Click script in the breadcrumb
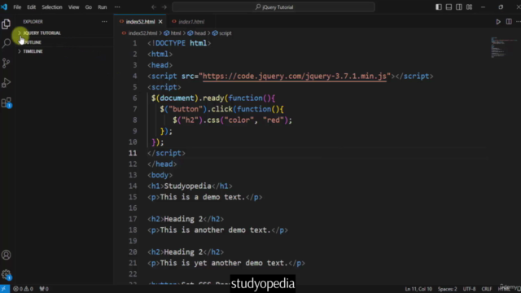Image resolution: width=521 pixels, height=293 pixels. point(225,33)
